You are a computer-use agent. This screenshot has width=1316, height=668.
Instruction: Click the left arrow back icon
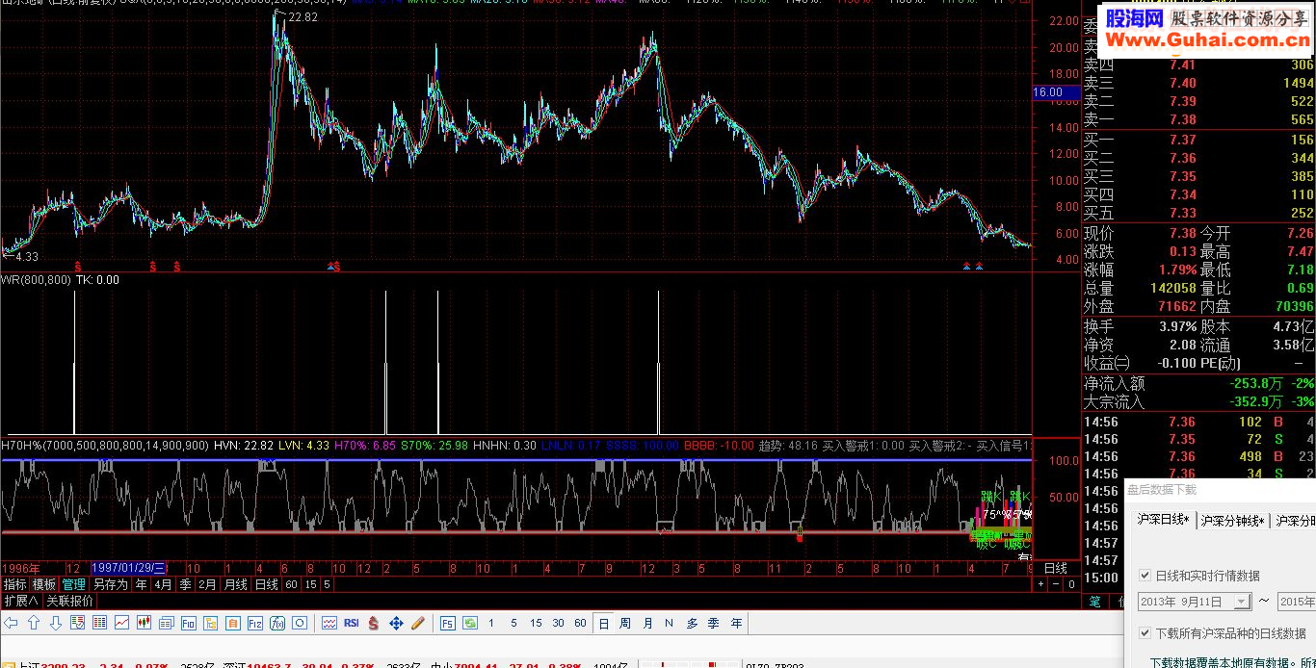(x=11, y=623)
